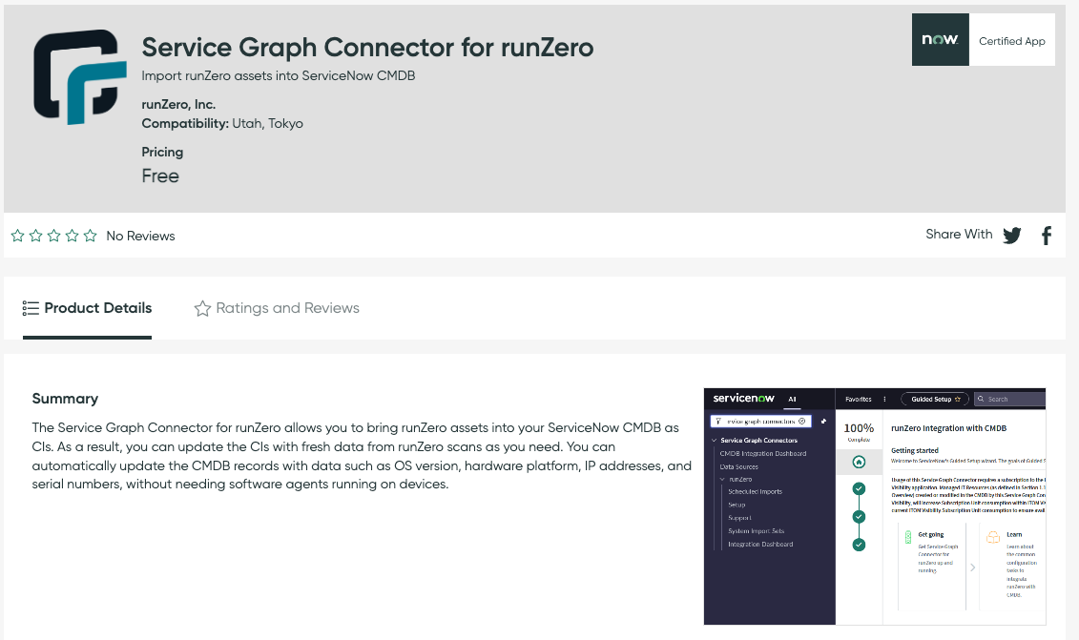The width and height of the screenshot is (1079, 640).
Task: Select the fifth rating star
Action: click(x=90, y=235)
